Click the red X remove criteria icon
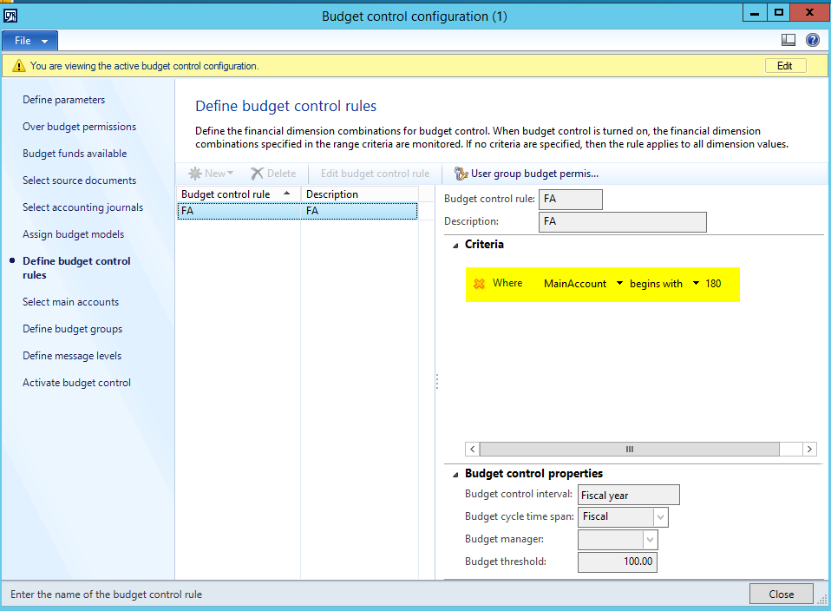831x611 pixels. (x=479, y=284)
